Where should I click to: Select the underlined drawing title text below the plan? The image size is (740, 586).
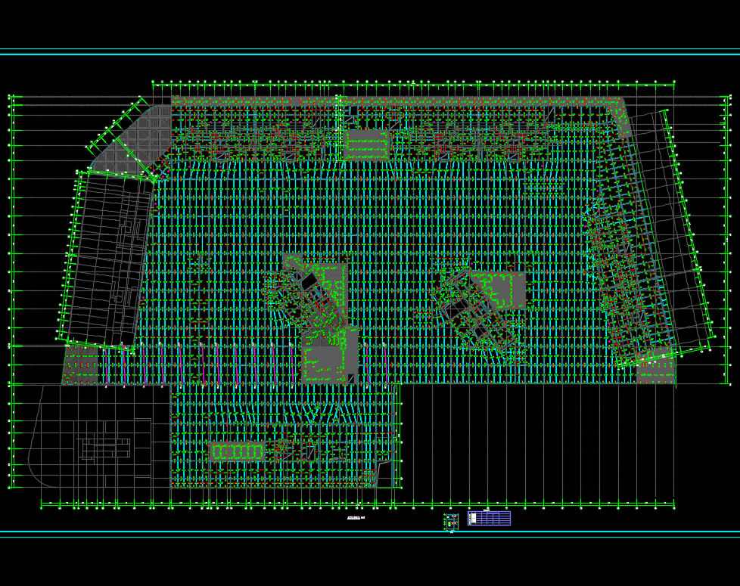[356, 518]
